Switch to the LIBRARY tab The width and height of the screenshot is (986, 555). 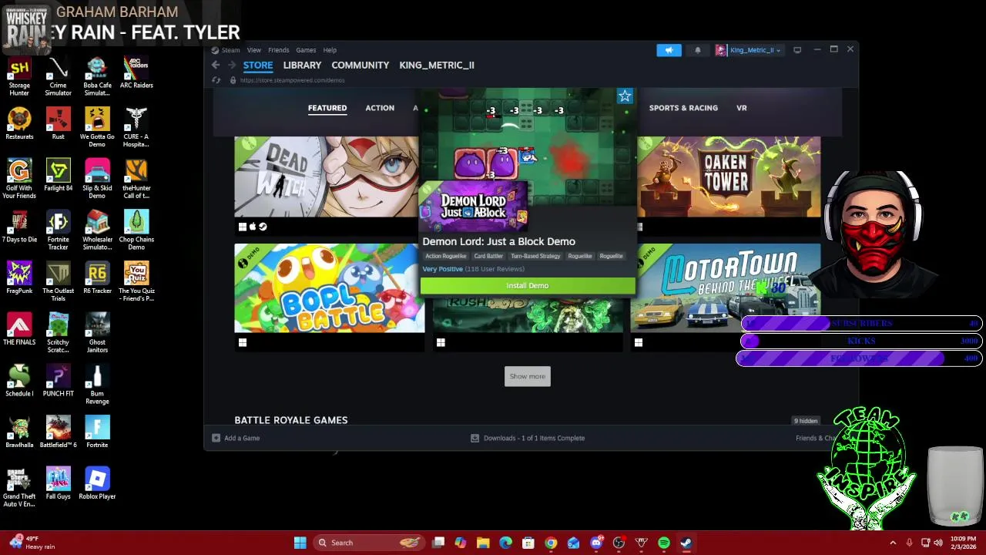click(302, 66)
